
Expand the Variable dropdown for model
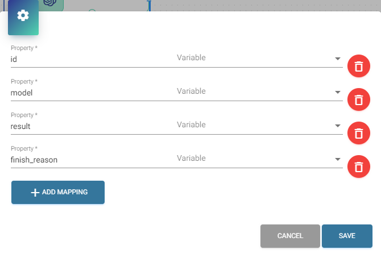coord(337,92)
